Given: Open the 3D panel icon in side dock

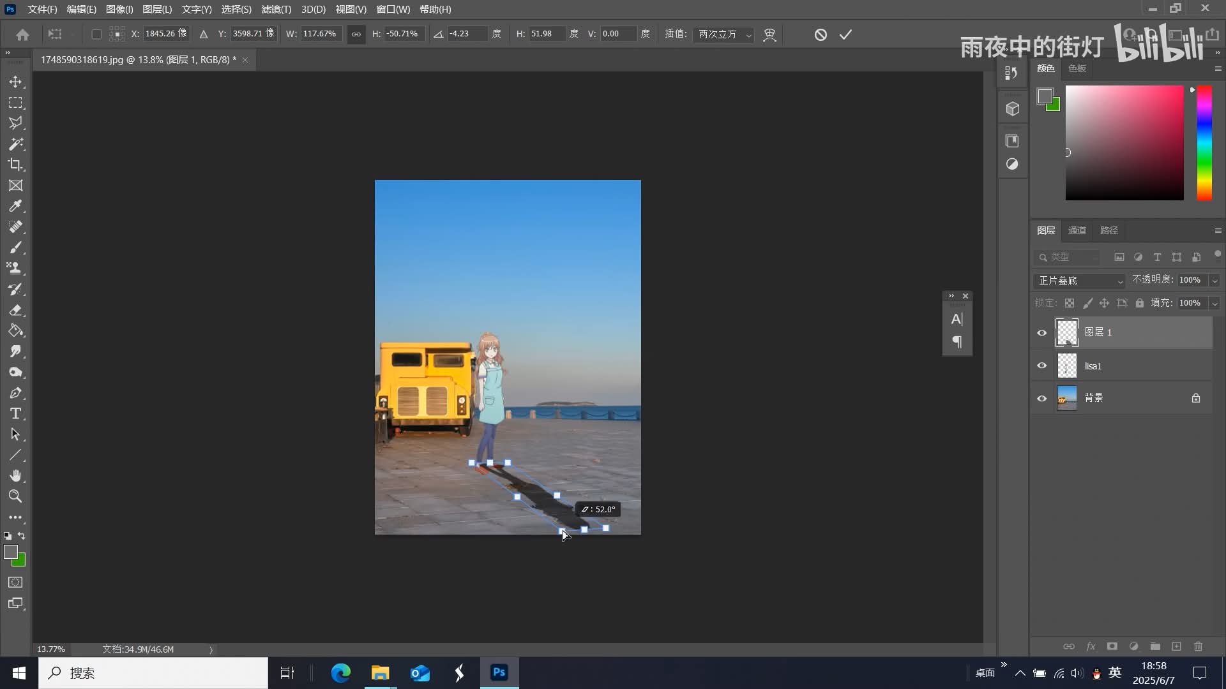Looking at the screenshot, I should tap(1012, 109).
